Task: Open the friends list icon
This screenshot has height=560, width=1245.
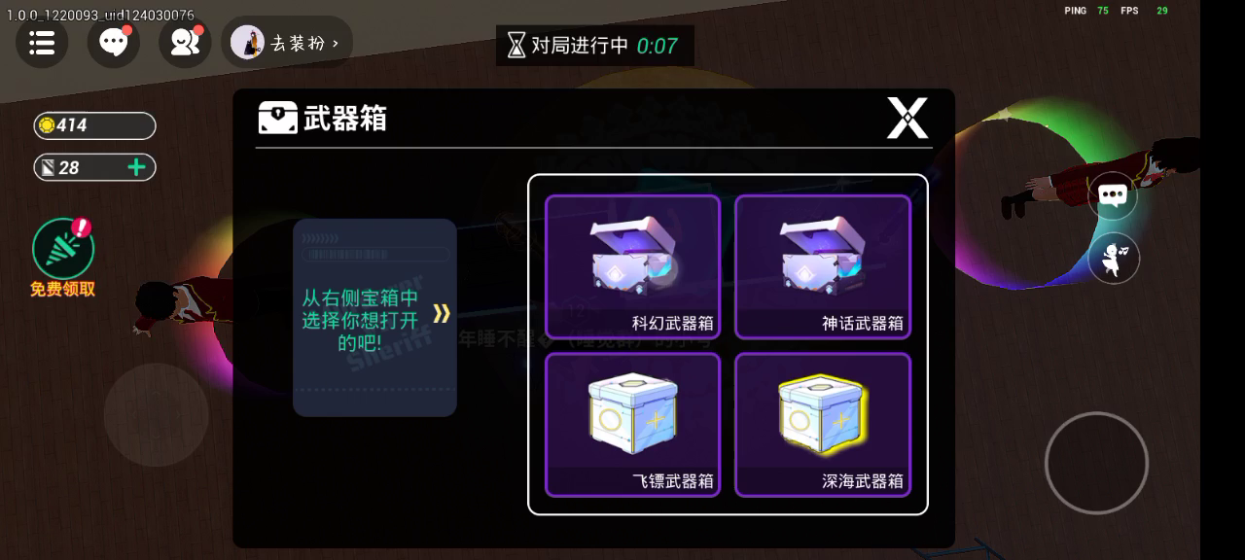Action: 185,43
